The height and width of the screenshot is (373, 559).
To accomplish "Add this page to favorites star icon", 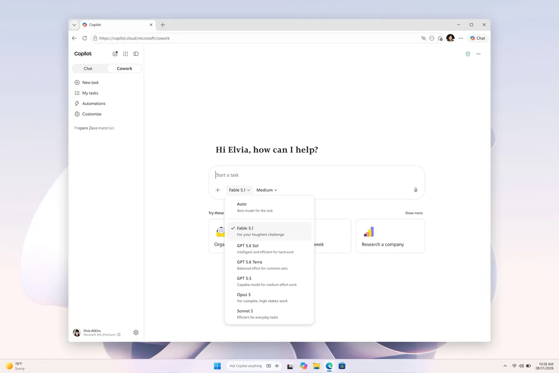I will click(x=440, y=38).
